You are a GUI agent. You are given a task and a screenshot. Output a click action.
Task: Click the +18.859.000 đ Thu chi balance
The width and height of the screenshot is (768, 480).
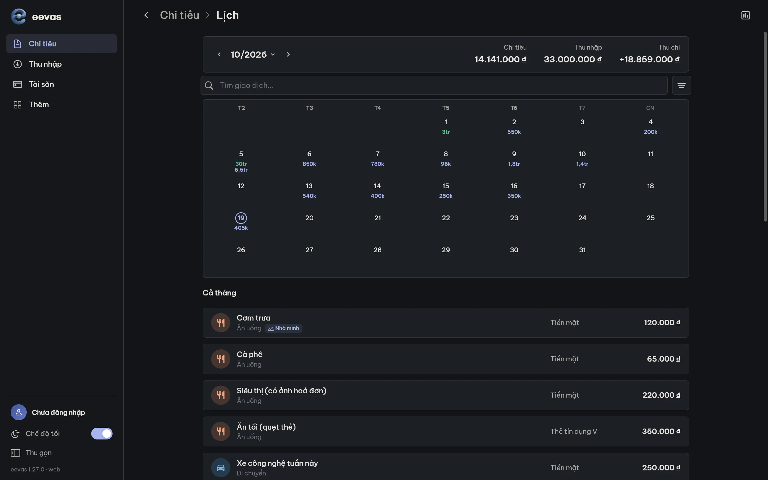[x=649, y=59]
